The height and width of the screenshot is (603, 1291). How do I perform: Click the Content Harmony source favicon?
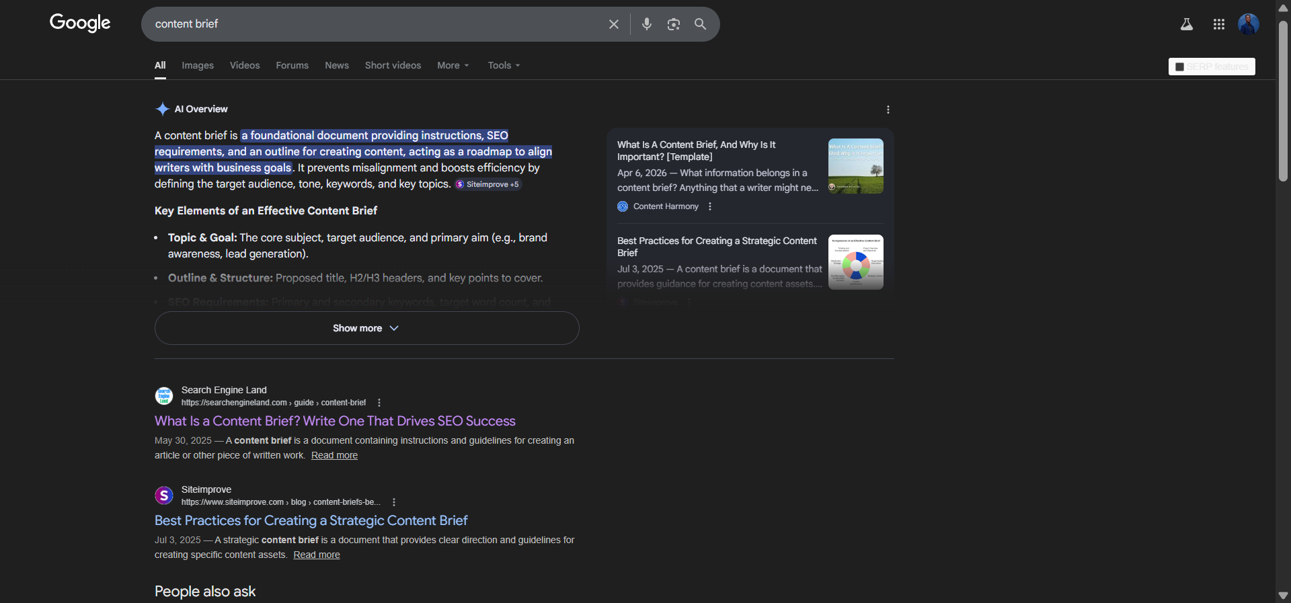(623, 206)
